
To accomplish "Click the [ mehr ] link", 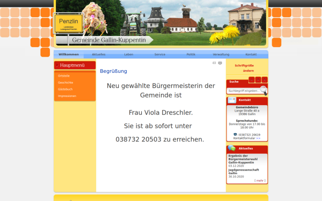I will pos(260,181).
